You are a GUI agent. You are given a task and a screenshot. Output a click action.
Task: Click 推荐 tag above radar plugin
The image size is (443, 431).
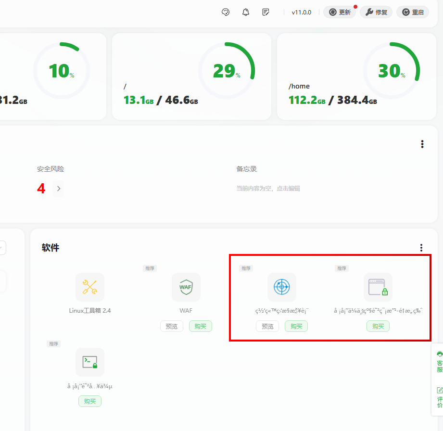click(246, 268)
